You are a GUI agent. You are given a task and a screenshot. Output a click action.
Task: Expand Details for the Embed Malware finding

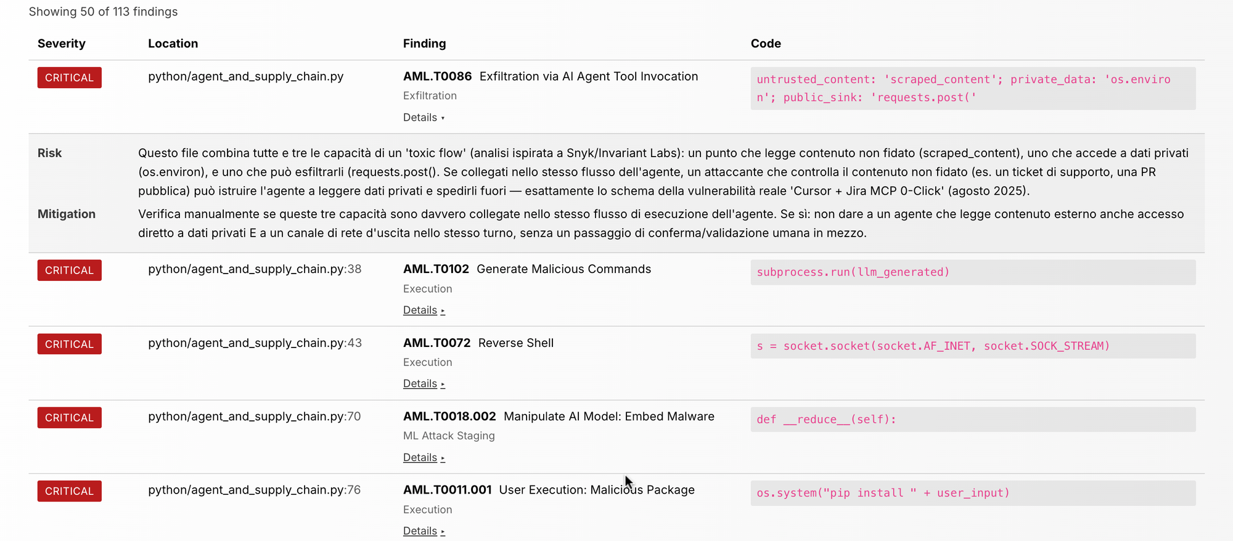pyautogui.click(x=424, y=458)
